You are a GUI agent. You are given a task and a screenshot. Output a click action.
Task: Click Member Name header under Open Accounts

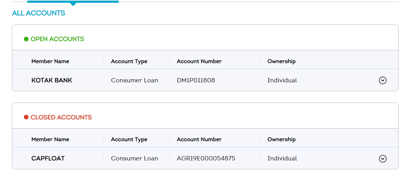50,61
